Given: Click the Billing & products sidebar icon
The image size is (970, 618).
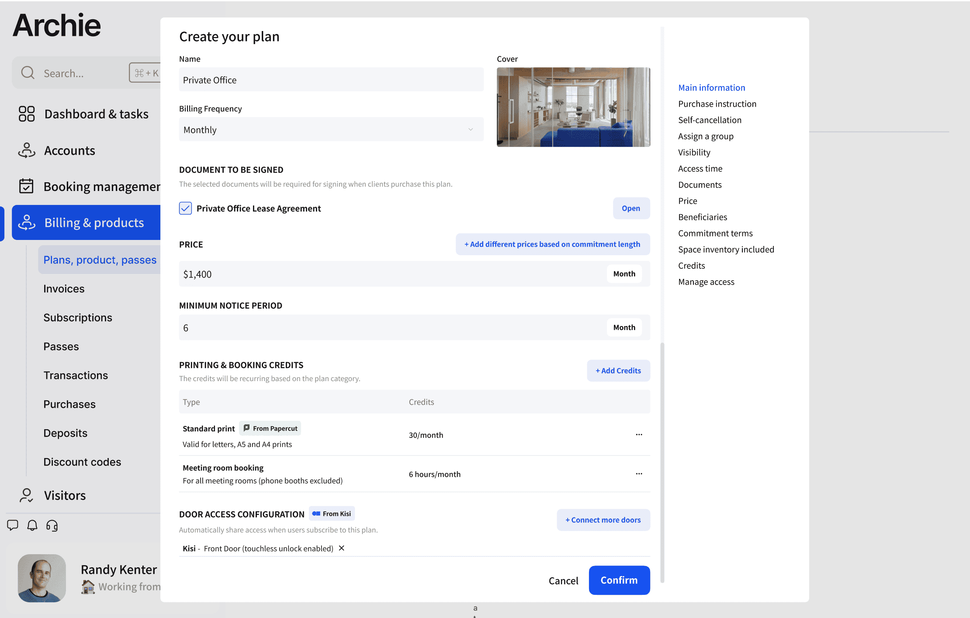Looking at the screenshot, I should click(x=26, y=222).
